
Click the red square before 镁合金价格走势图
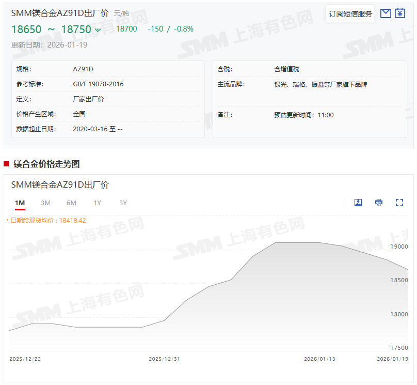(x=6, y=164)
